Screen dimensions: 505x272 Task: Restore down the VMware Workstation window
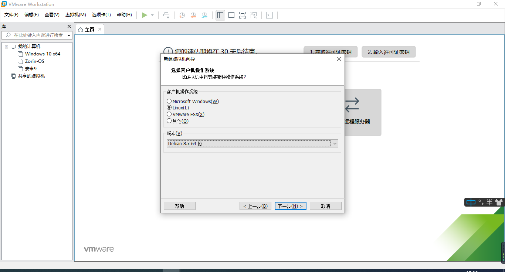tap(479, 4)
